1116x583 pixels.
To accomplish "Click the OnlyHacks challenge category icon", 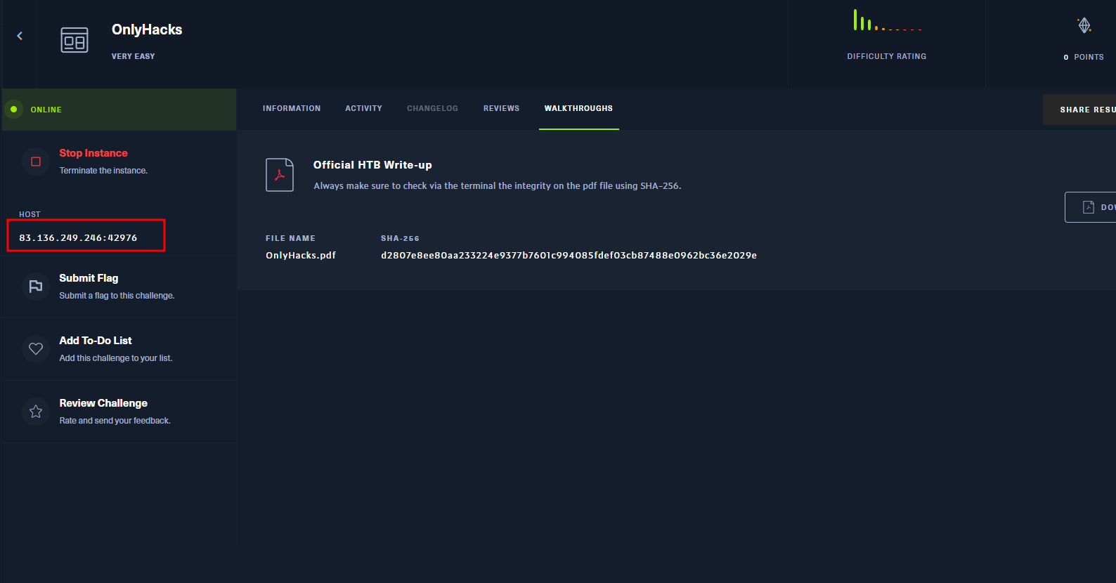I will click(74, 40).
